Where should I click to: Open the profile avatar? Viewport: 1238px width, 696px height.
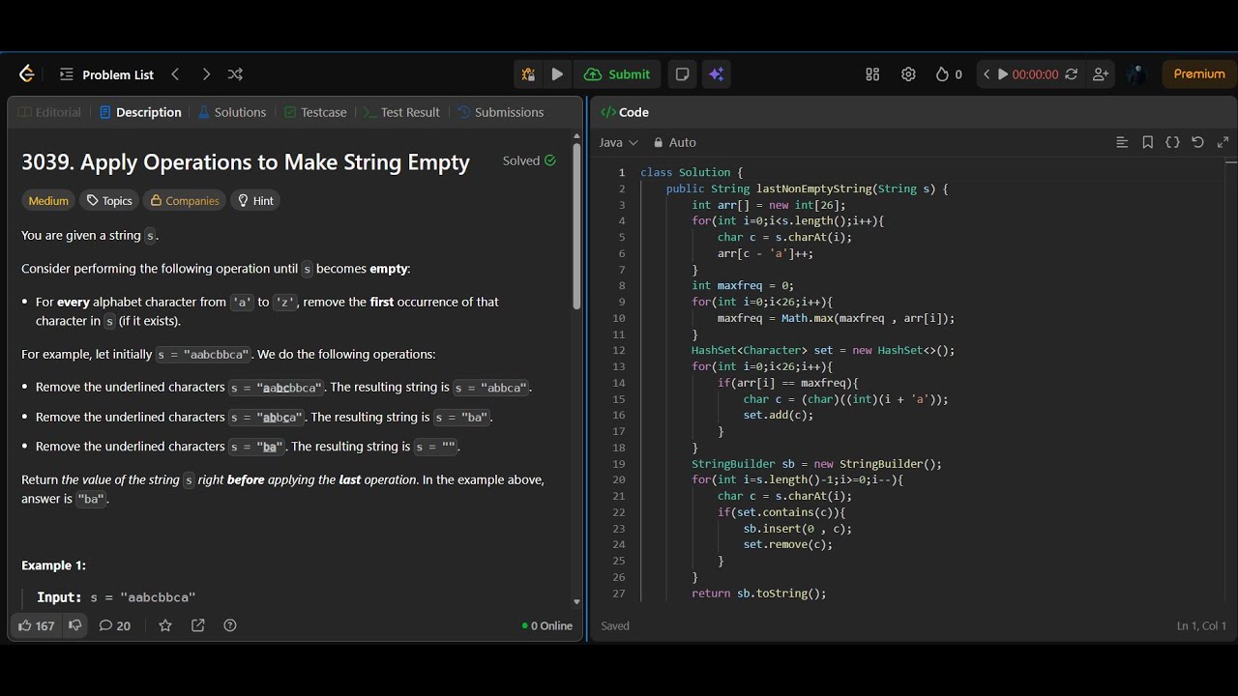[x=1136, y=74]
